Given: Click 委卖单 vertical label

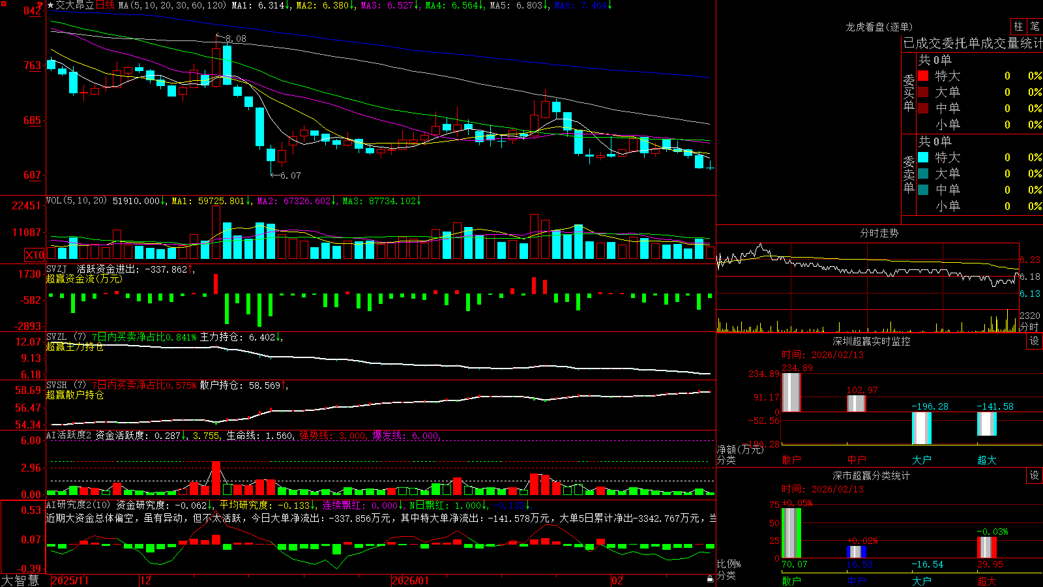Looking at the screenshot, I should 909,174.
